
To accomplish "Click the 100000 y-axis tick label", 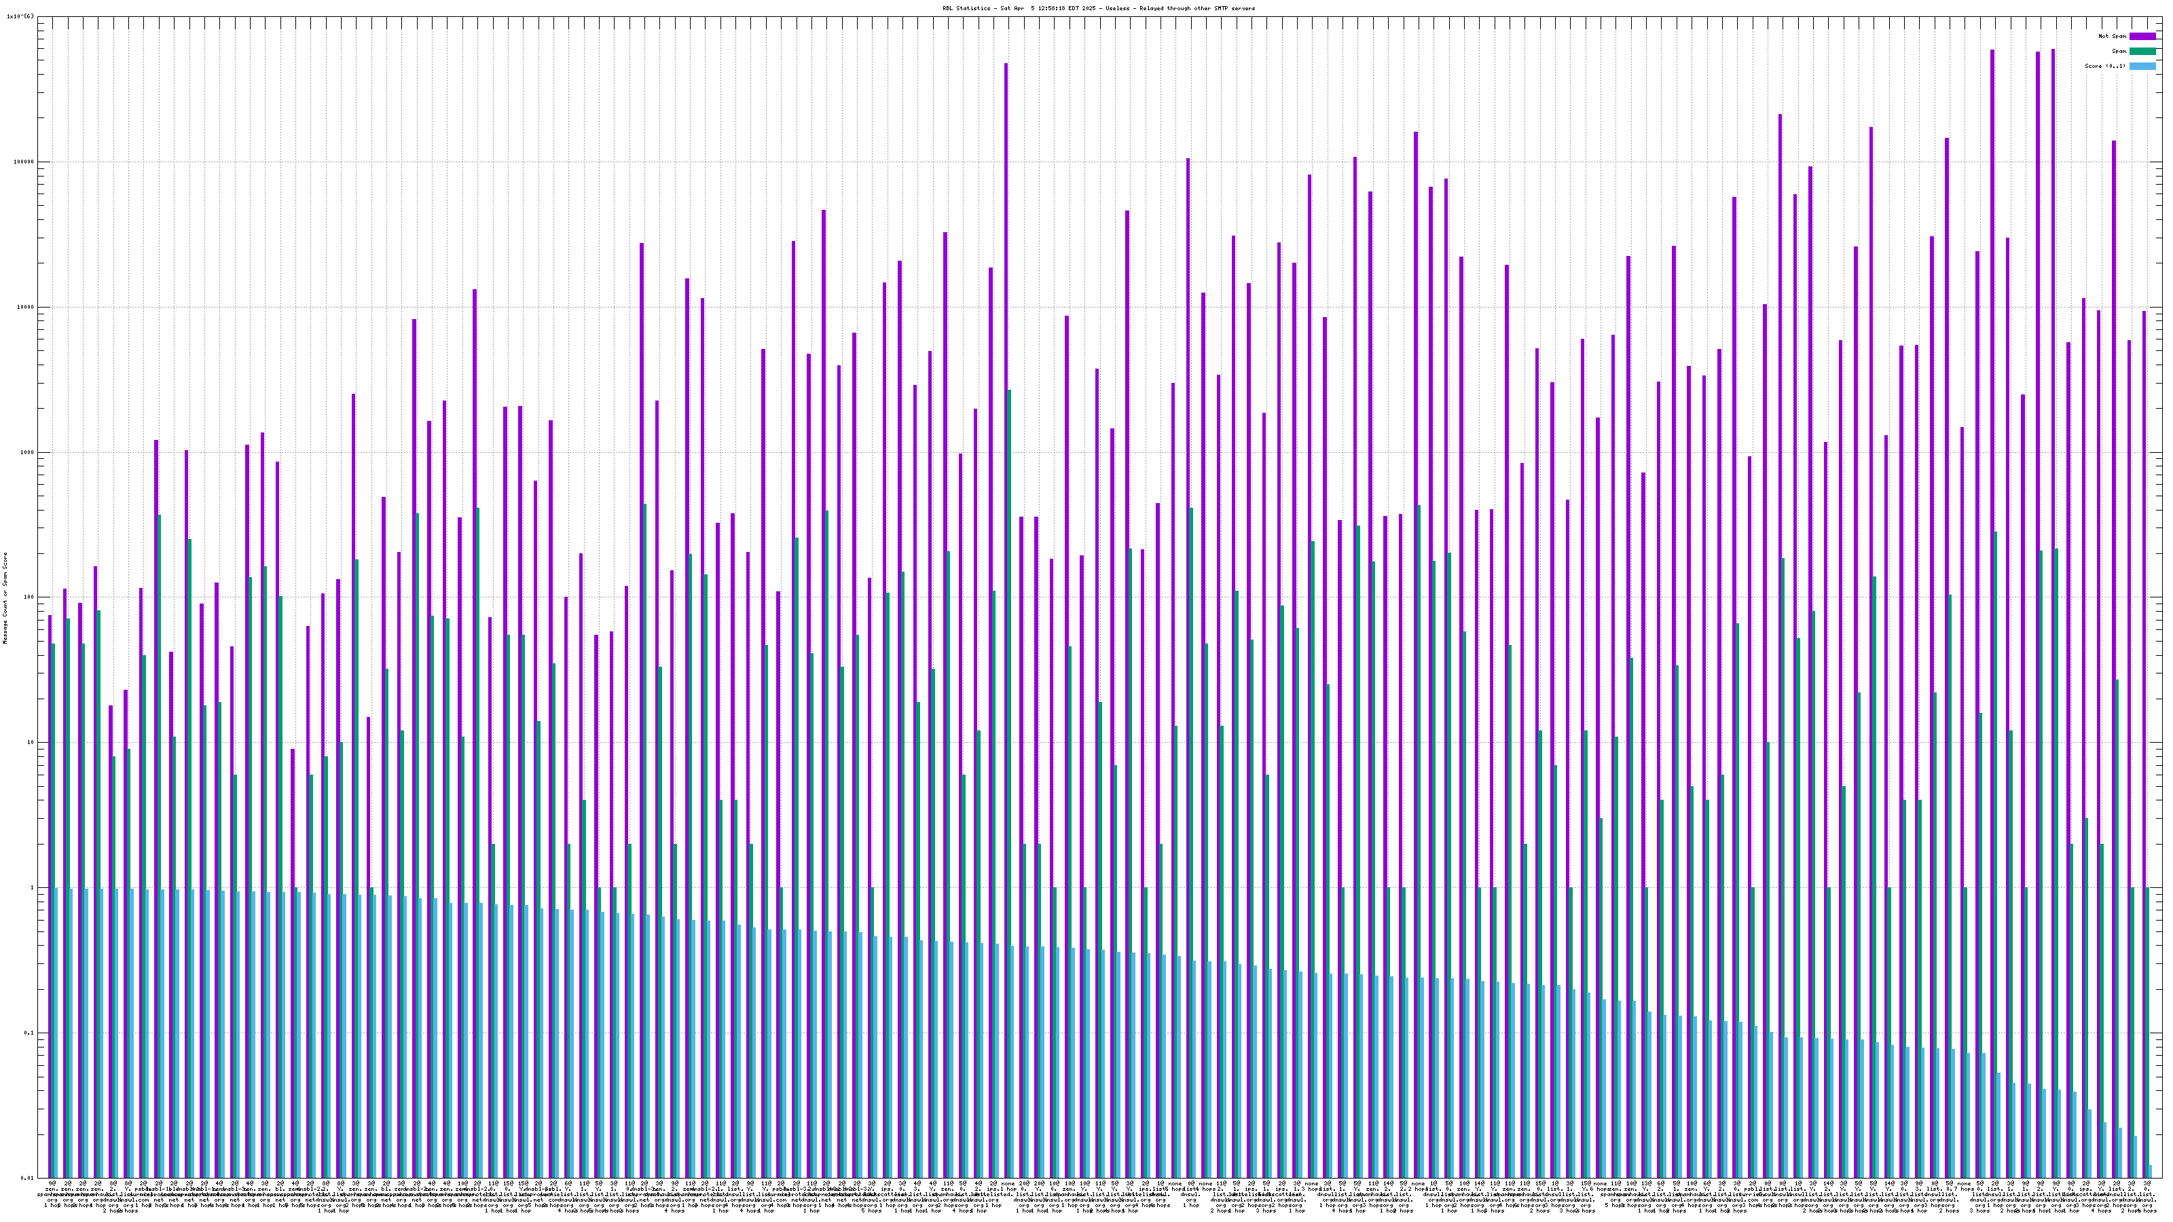I will pos(25,162).
